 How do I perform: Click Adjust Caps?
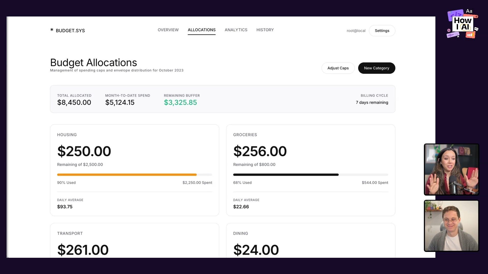(x=338, y=68)
